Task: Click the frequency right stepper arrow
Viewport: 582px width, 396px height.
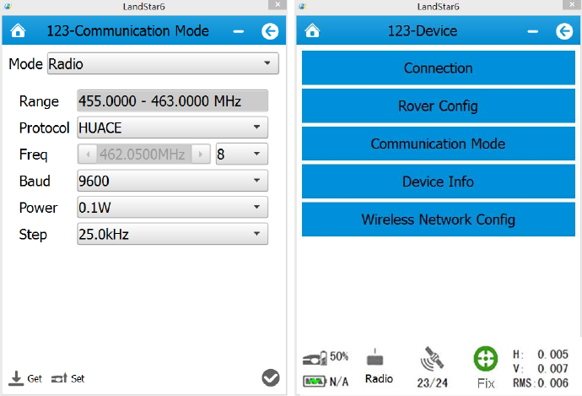Action: click(x=201, y=155)
